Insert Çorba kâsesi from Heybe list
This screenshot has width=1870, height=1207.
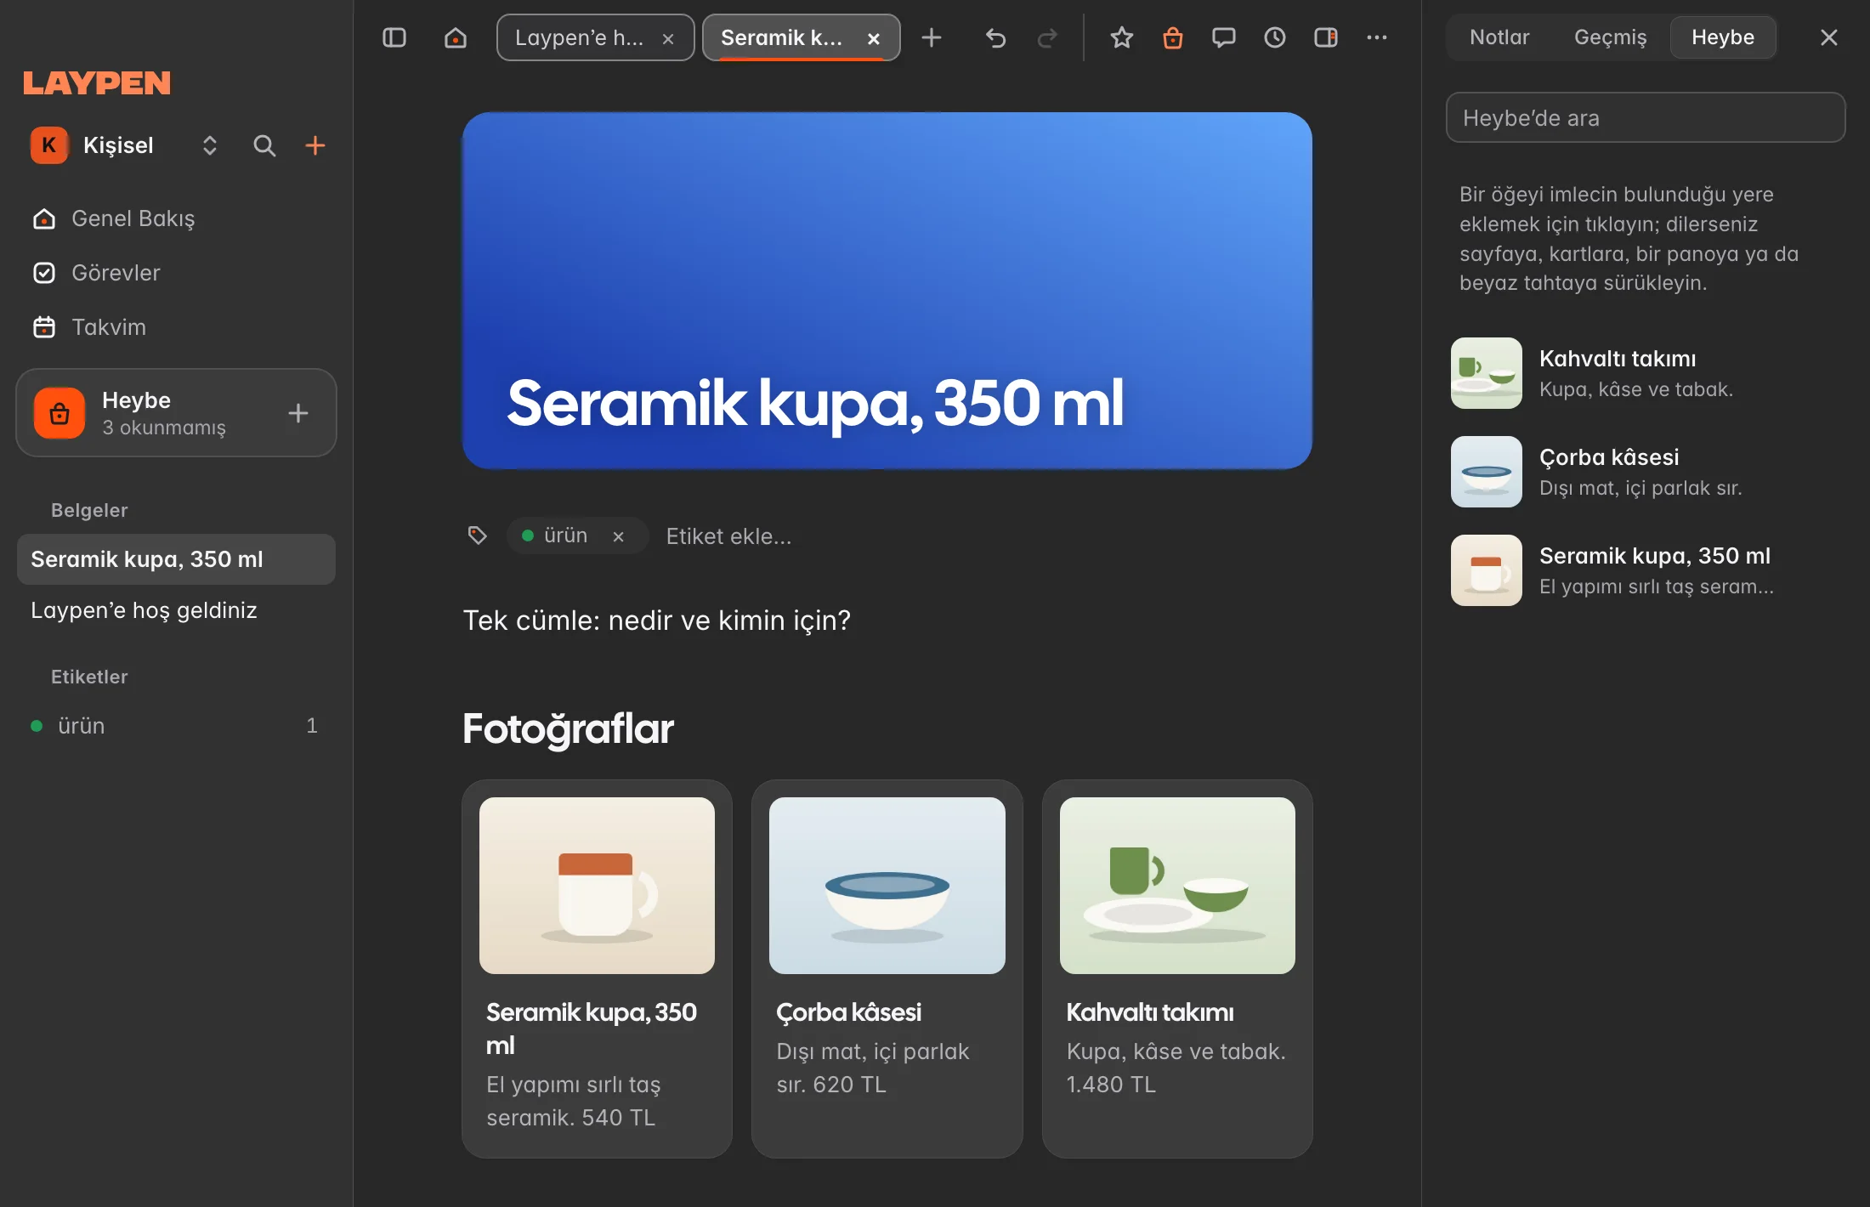tap(1646, 472)
